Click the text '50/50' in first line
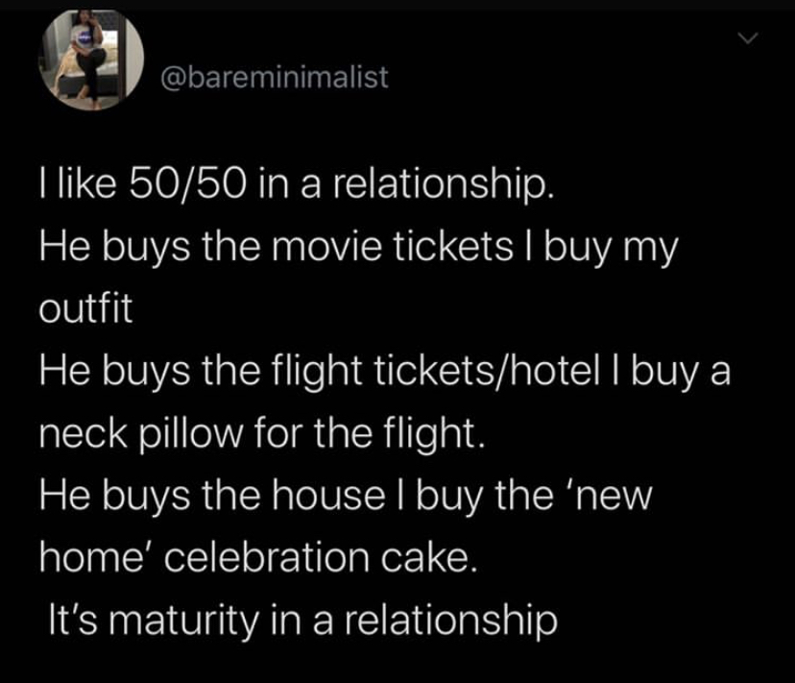This screenshot has width=795, height=683. (x=188, y=183)
